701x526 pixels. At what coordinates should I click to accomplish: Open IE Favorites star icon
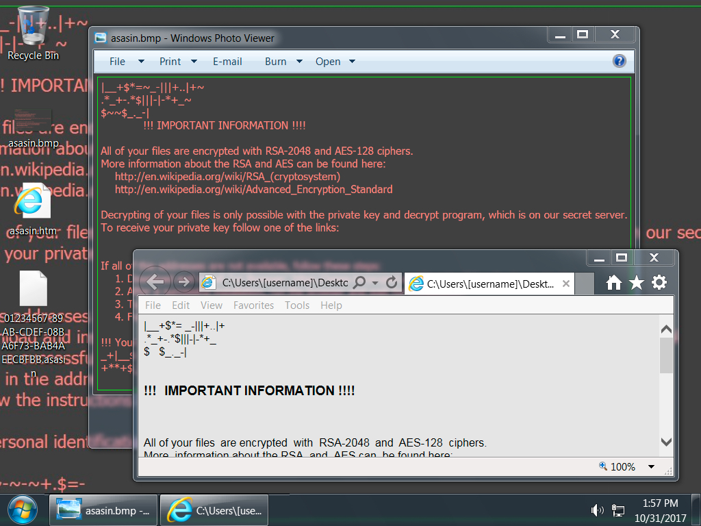click(x=636, y=283)
